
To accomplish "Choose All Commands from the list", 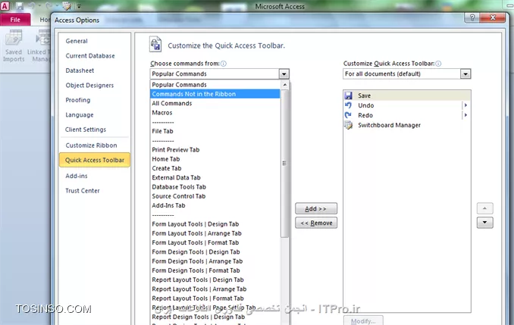I will (171, 103).
